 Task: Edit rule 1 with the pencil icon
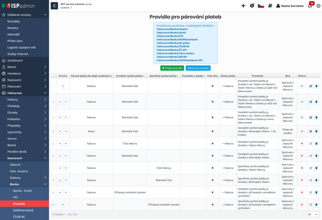point(311,86)
